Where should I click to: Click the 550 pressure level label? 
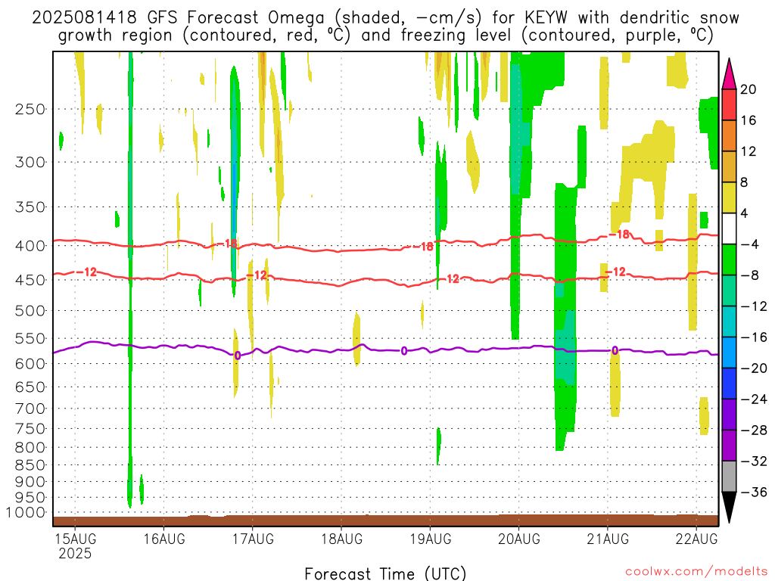pyautogui.click(x=30, y=338)
